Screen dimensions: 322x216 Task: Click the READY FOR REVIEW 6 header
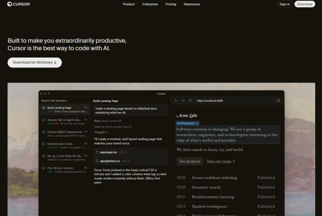click(x=54, y=101)
